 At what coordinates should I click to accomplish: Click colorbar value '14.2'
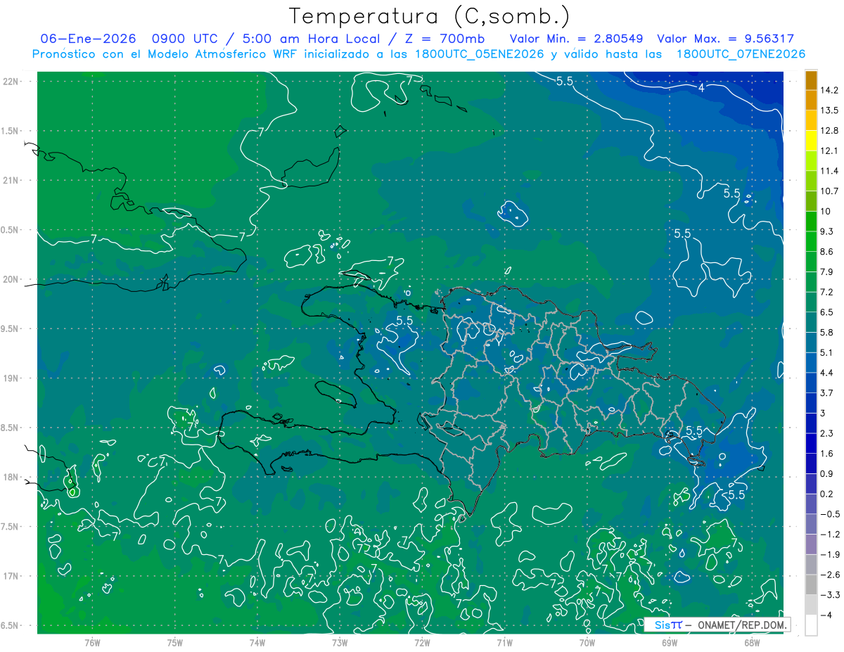tap(830, 90)
